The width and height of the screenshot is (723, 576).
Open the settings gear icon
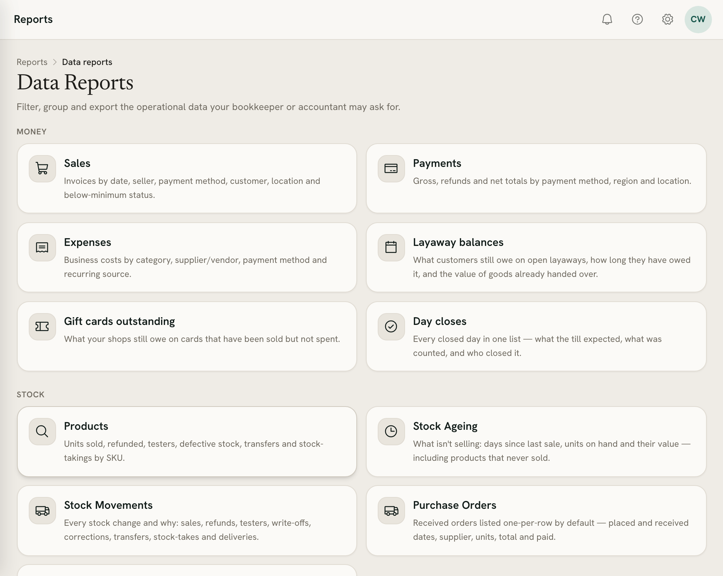click(667, 19)
